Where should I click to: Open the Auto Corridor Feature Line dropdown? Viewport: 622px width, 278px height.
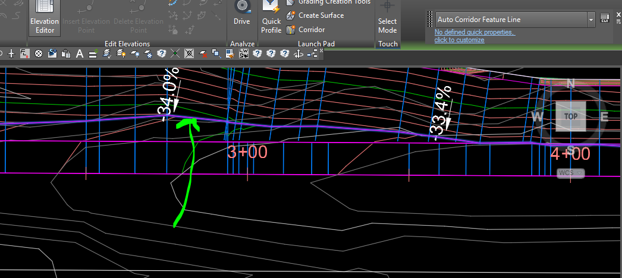coord(591,20)
